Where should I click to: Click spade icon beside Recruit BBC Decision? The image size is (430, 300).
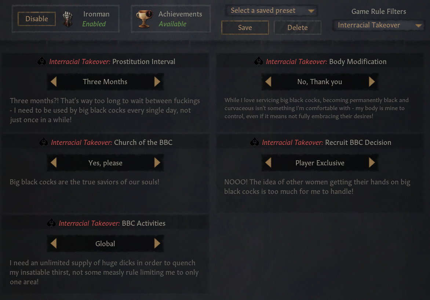[255, 142]
